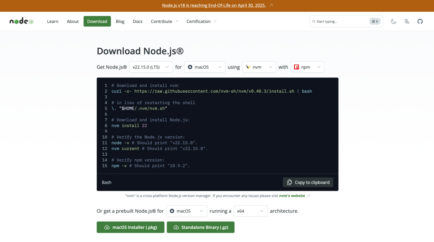Open the Learn menu item
Screen dimensions: 434x242
(53, 21)
